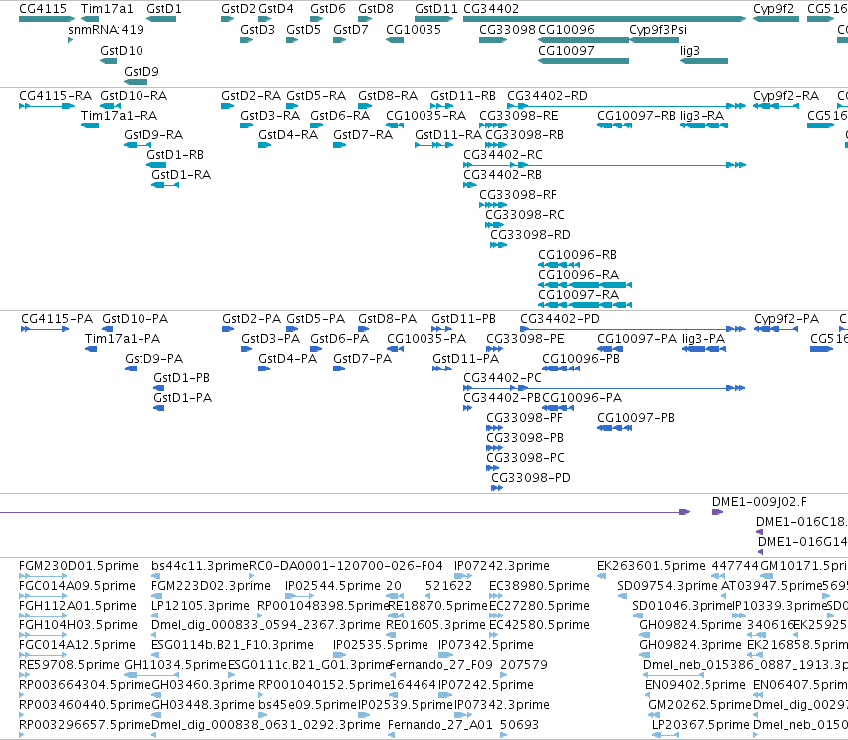Select the GstD8 gene label
The height and width of the screenshot is (740, 848).
coord(376,9)
